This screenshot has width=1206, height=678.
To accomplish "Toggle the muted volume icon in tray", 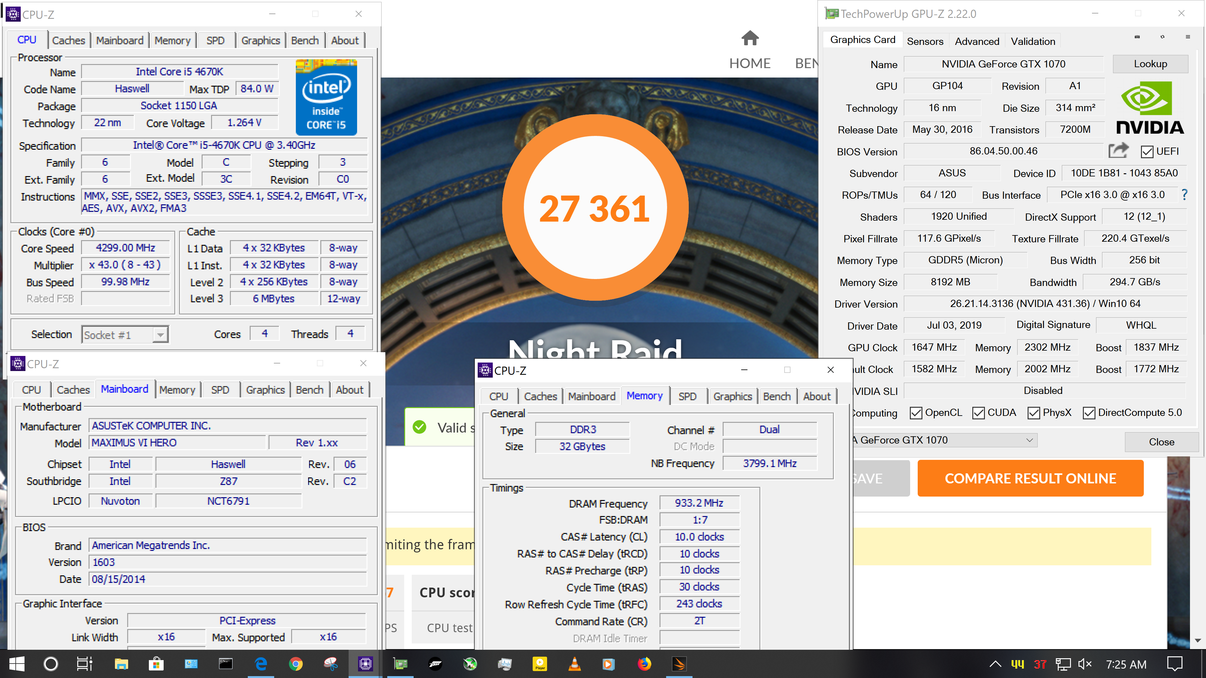I will [1085, 664].
